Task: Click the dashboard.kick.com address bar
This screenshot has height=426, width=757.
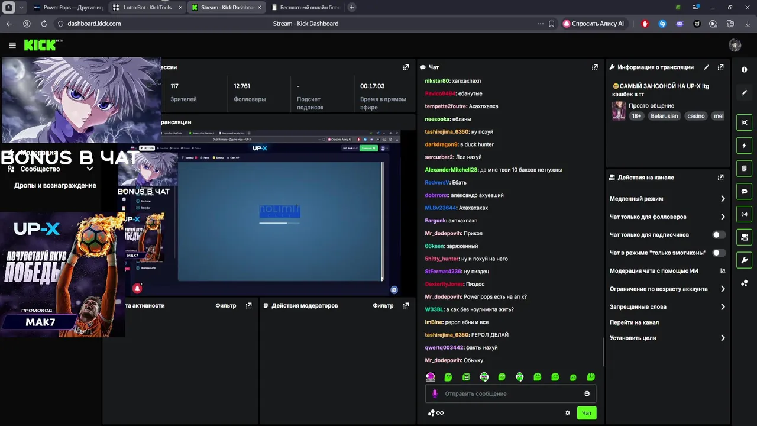Action: (x=94, y=24)
